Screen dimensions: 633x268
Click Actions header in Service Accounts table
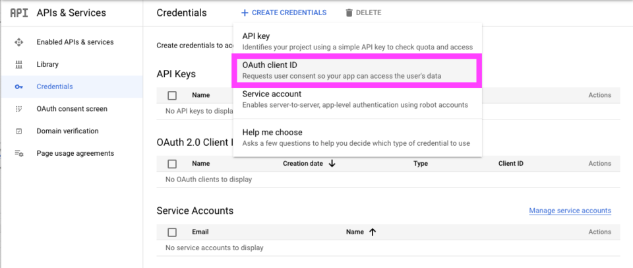point(599,232)
